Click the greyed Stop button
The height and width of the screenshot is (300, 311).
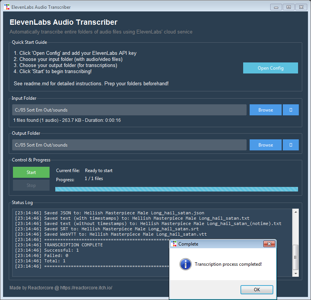point(31,185)
